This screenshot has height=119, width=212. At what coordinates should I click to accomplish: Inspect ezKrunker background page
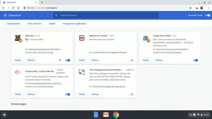[x=46, y=53]
